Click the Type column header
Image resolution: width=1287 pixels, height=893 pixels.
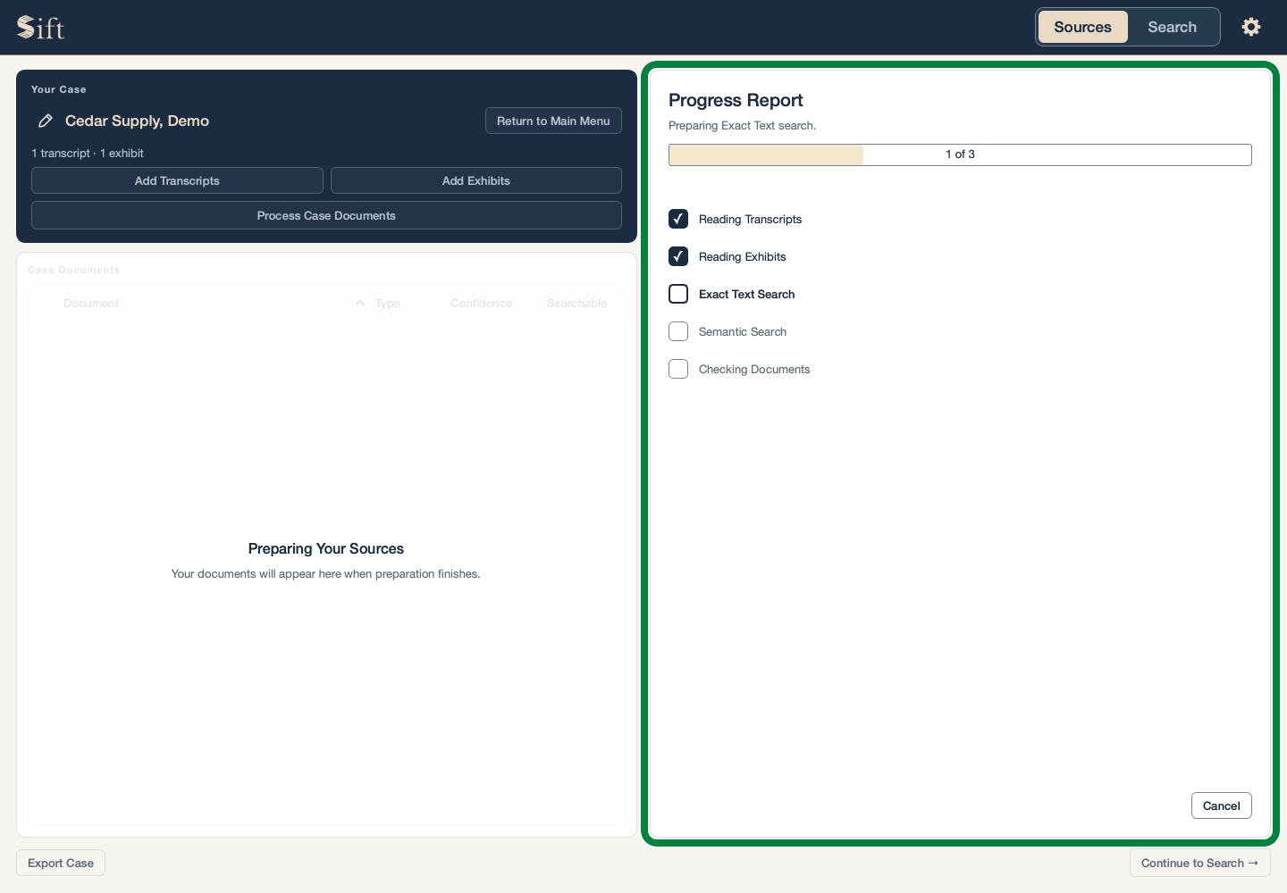tap(388, 304)
